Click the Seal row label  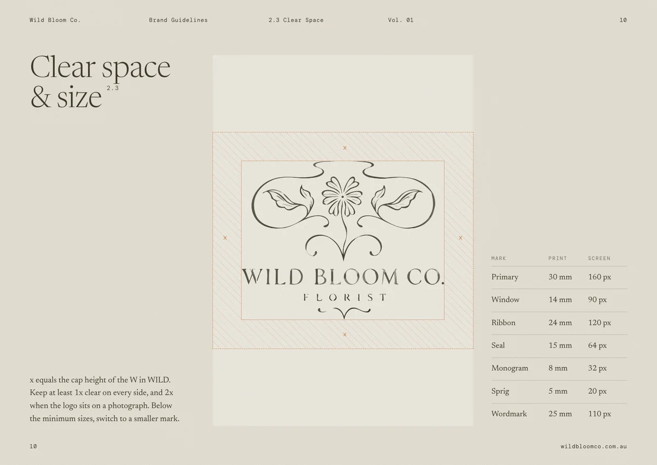tap(498, 346)
